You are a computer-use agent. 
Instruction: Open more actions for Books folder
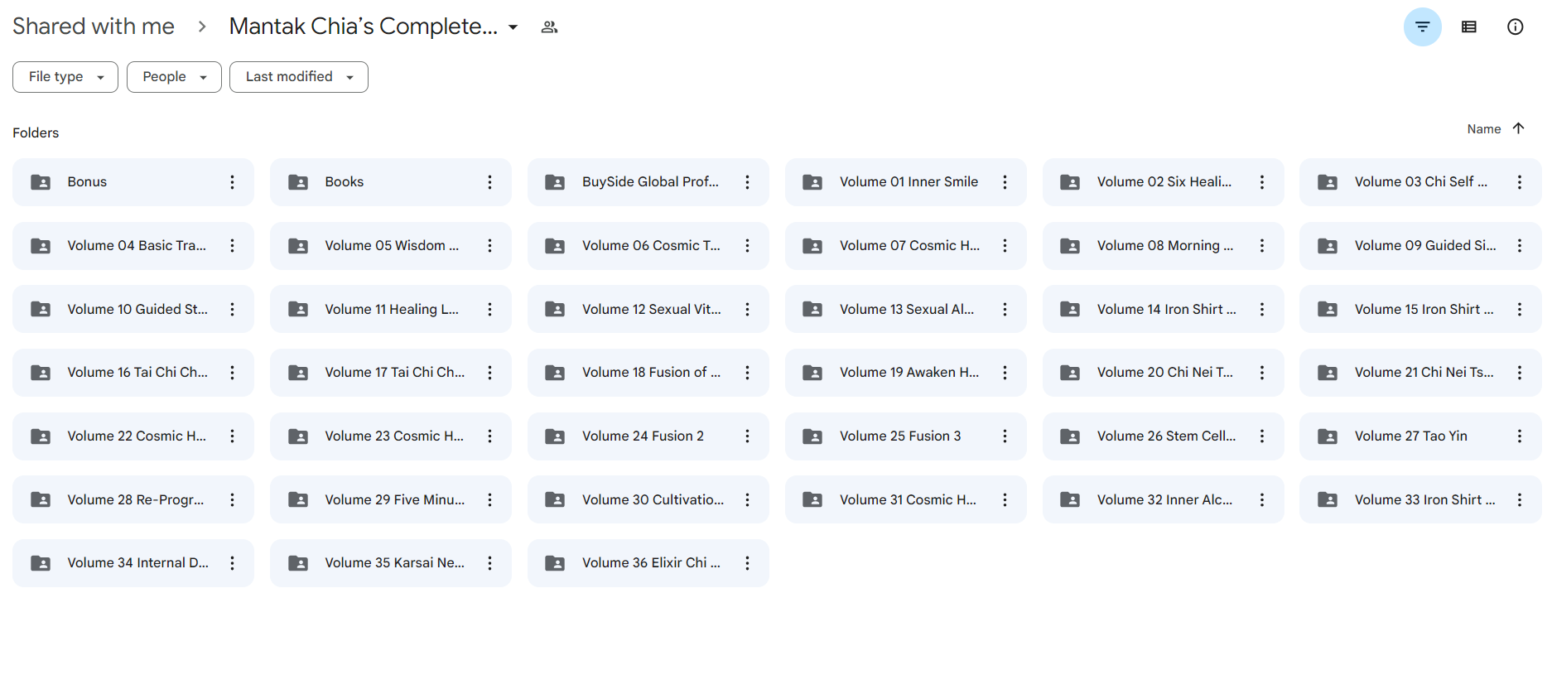coord(490,182)
